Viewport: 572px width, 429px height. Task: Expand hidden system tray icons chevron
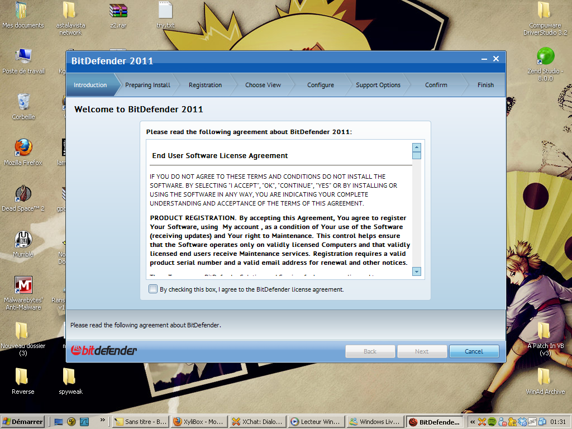473,422
